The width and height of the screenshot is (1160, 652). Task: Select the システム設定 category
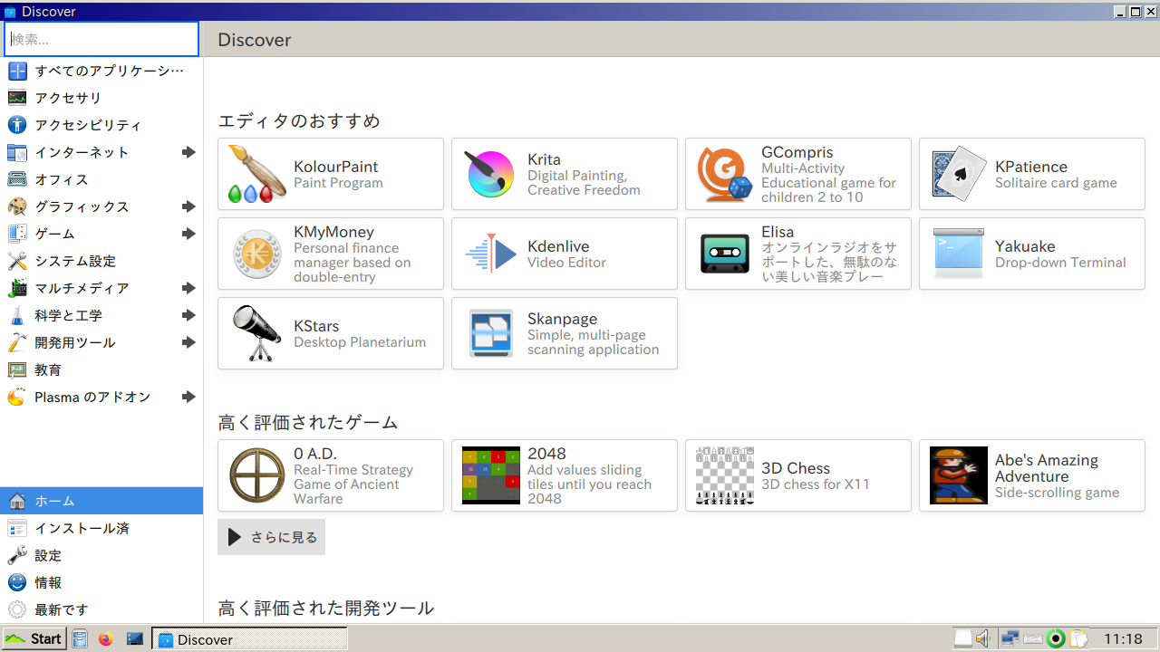[101, 261]
